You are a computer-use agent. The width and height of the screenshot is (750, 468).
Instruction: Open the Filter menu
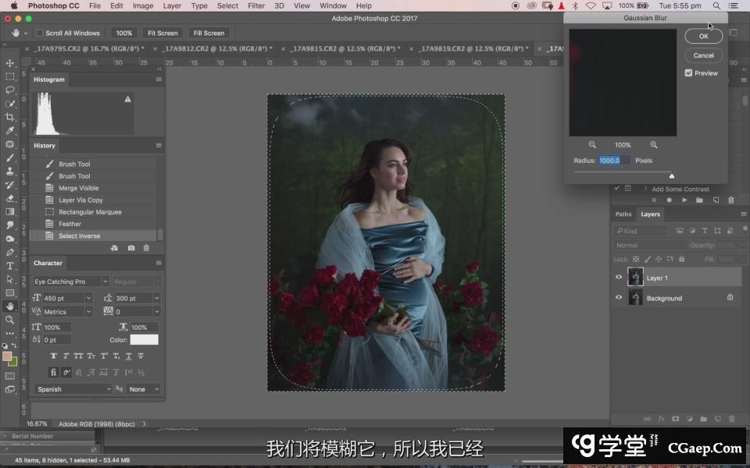click(x=255, y=5)
